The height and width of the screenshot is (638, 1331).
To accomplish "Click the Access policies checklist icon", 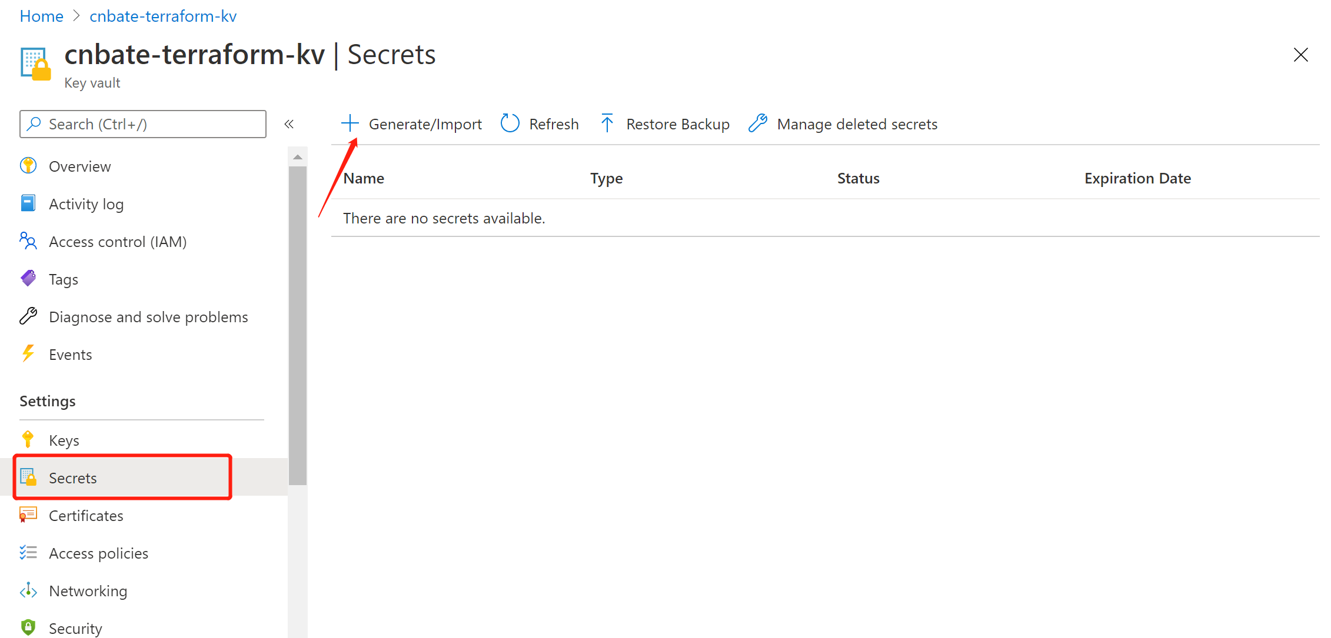I will click(x=28, y=553).
